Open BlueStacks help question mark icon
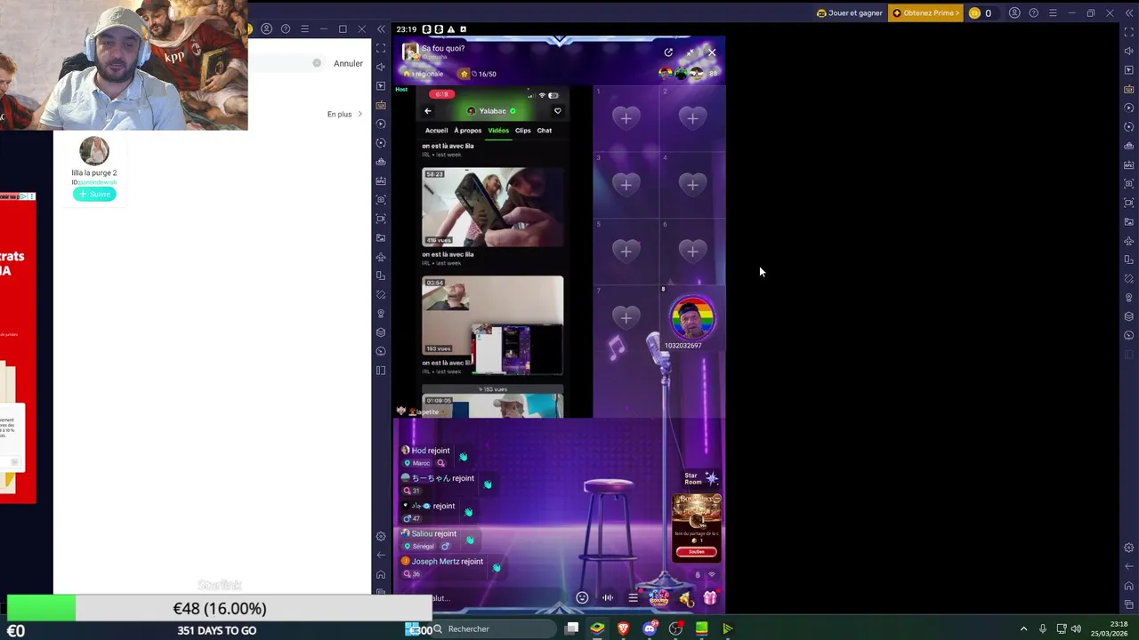Image resolution: width=1139 pixels, height=640 pixels. [1033, 13]
